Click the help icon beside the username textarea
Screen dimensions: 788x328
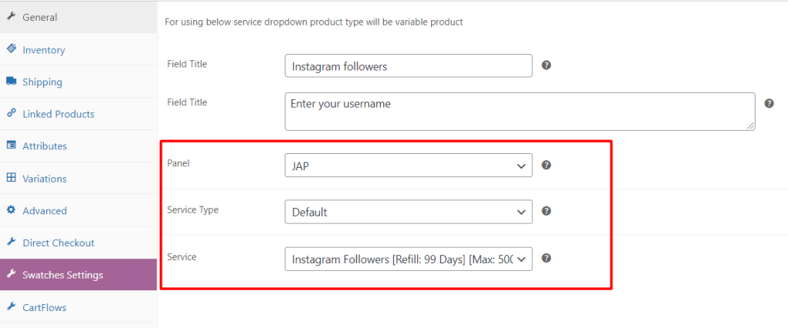tap(769, 103)
